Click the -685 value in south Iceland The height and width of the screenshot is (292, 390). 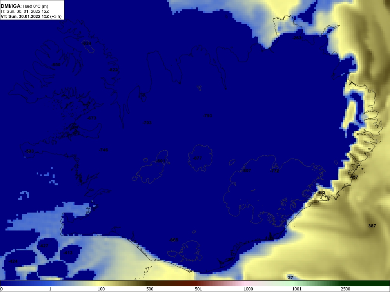[174, 240]
